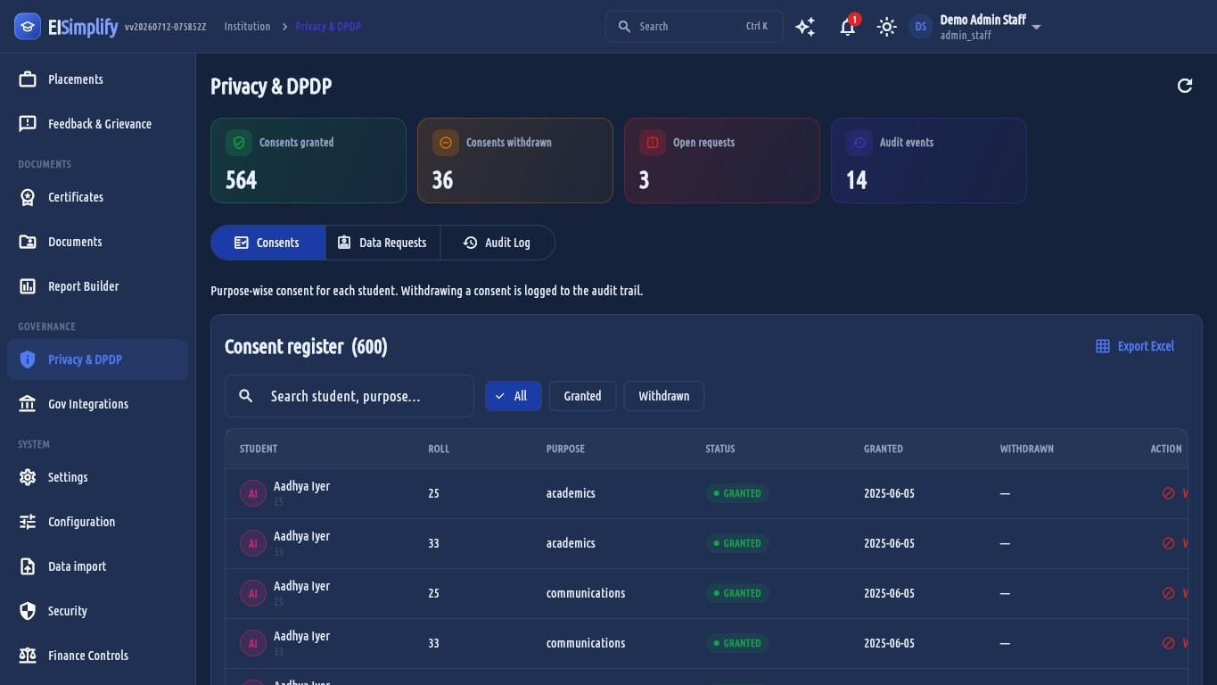The image size is (1217, 685).
Task: Filter consents by Granted
Action: click(x=582, y=396)
